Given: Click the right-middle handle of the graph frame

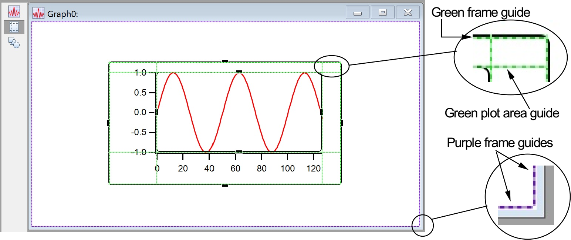Looking at the screenshot, I should (x=342, y=123).
